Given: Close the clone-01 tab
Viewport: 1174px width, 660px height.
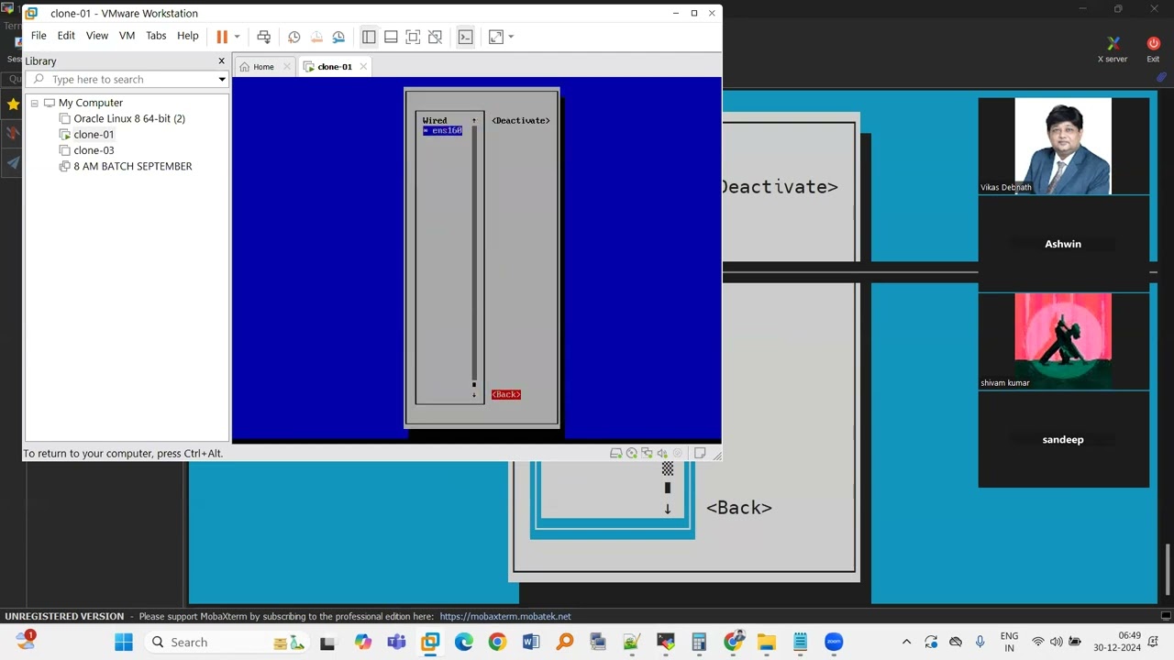Looking at the screenshot, I should 363,66.
